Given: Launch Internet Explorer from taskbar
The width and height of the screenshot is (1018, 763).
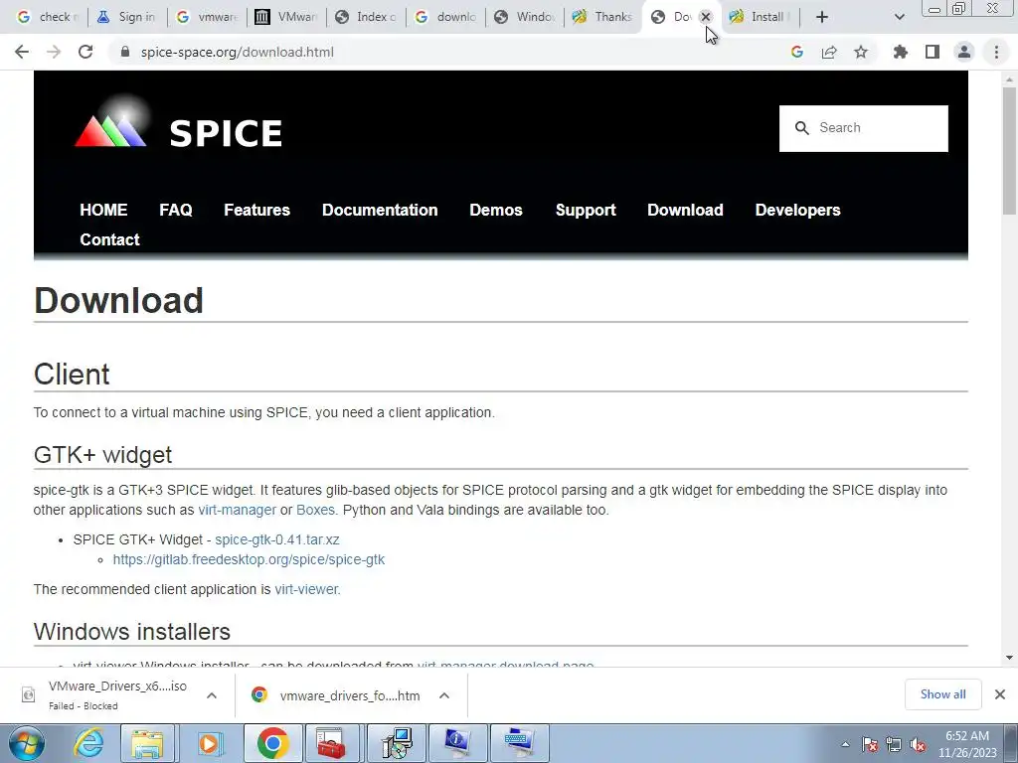Looking at the screenshot, I should (x=88, y=743).
